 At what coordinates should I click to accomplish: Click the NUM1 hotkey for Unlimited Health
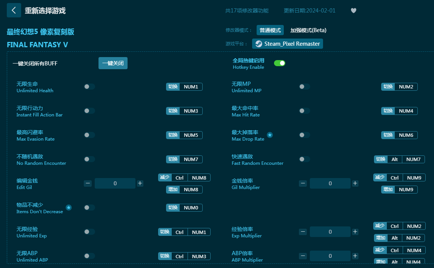point(184,87)
